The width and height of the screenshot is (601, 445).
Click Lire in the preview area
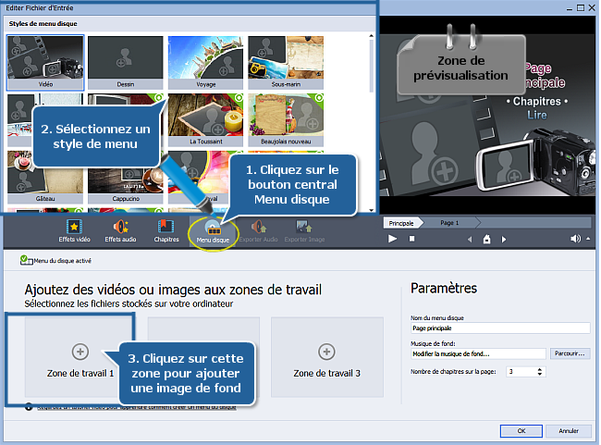pos(537,115)
